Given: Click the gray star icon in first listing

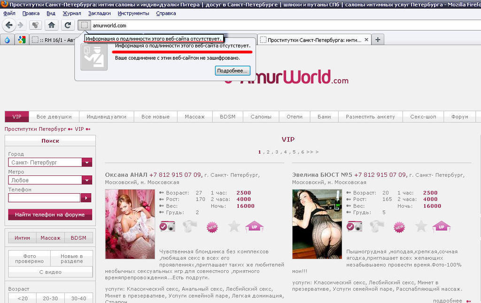Looking at the screenshot, I should pyautogui.click(x=234, y=227).
